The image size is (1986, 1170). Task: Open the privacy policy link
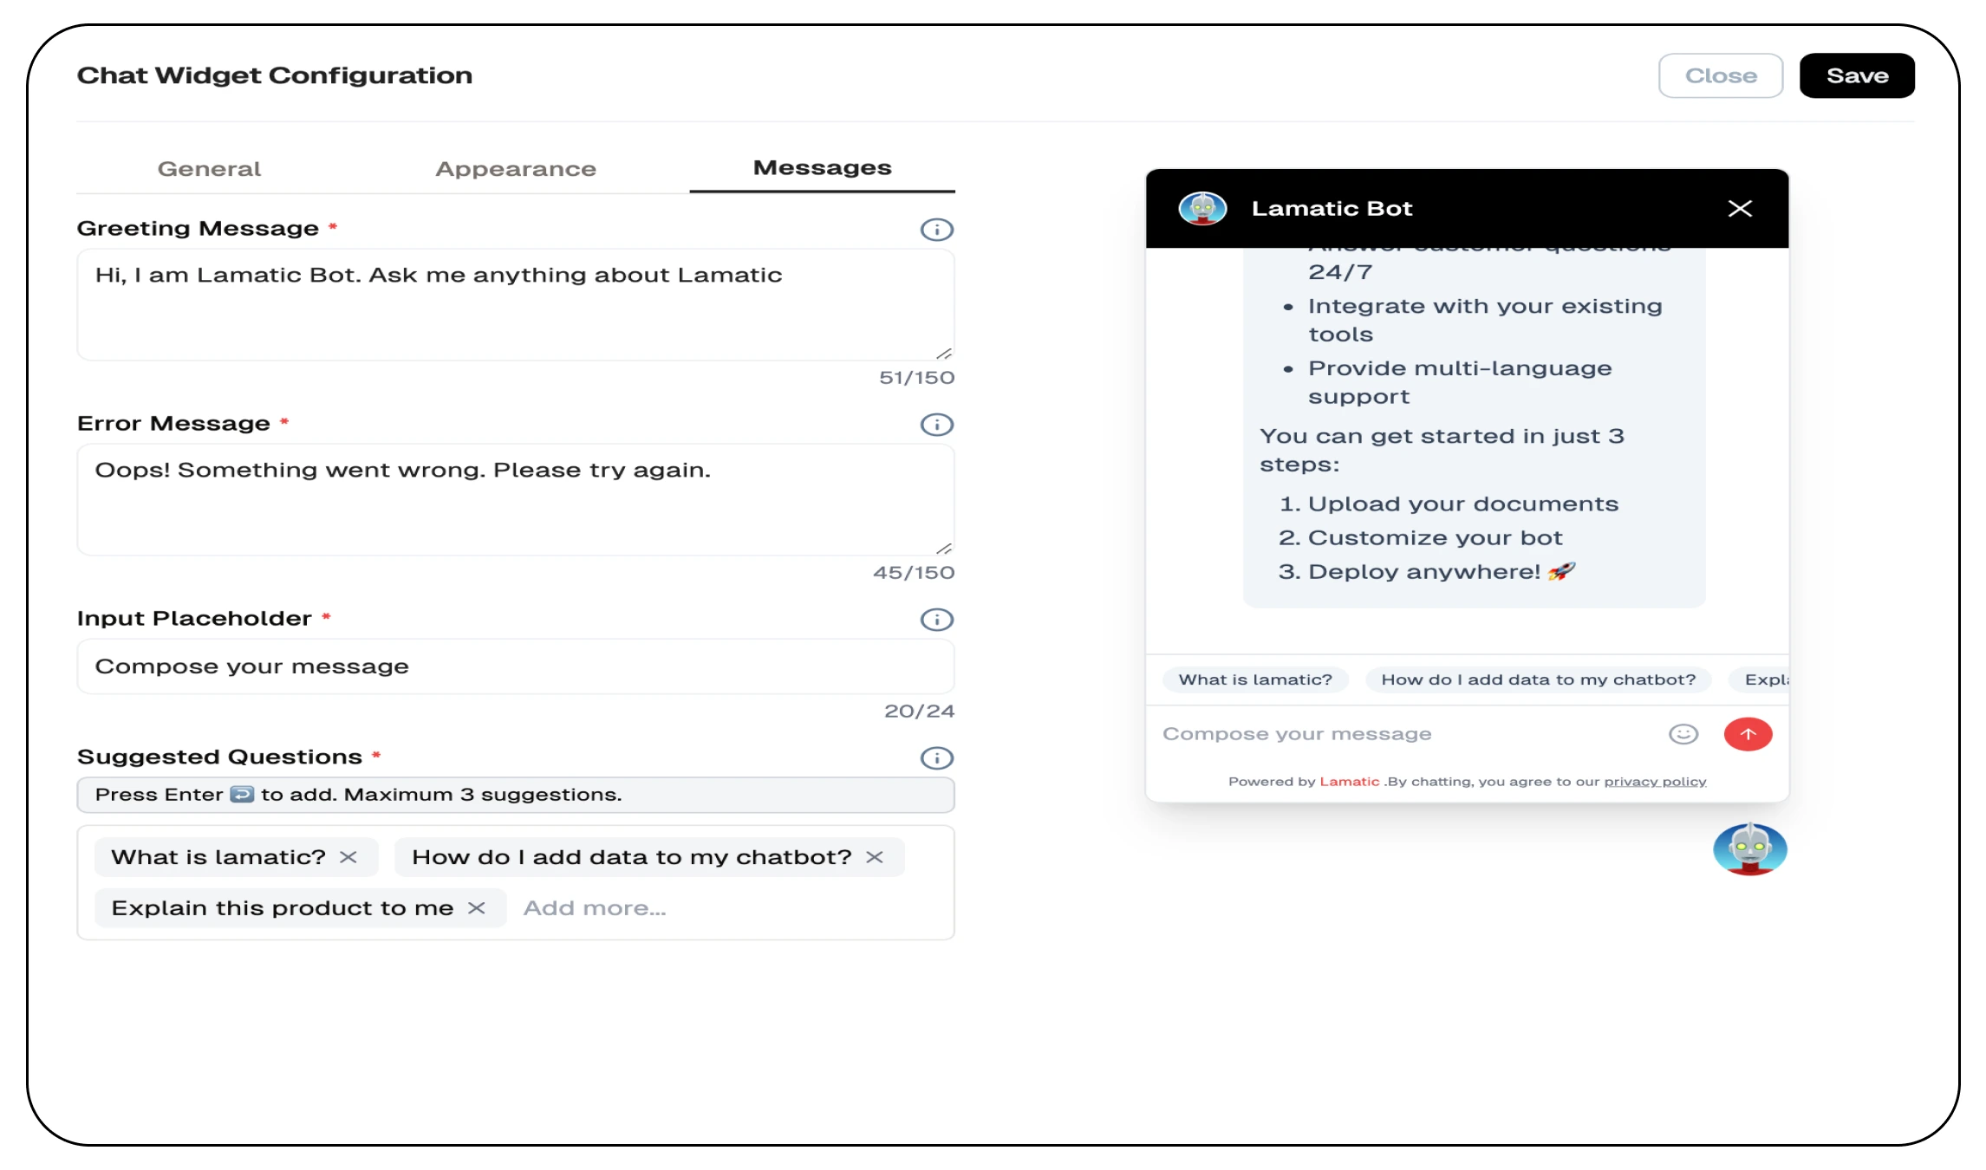1655,781
